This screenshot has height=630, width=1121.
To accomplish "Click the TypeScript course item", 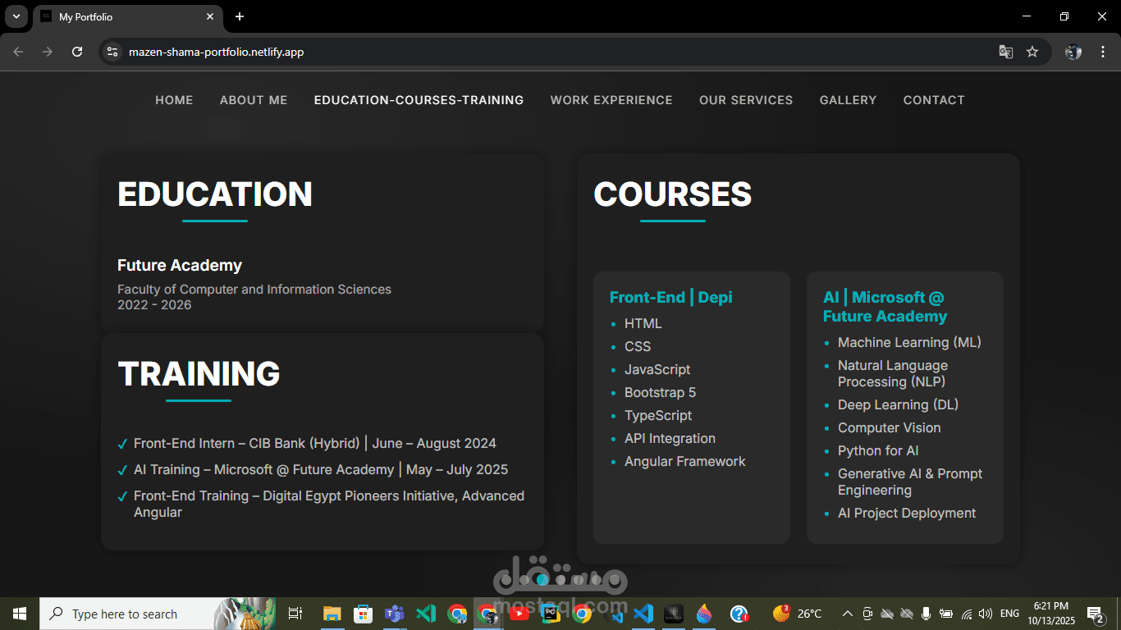I will [x=658, y=416].
